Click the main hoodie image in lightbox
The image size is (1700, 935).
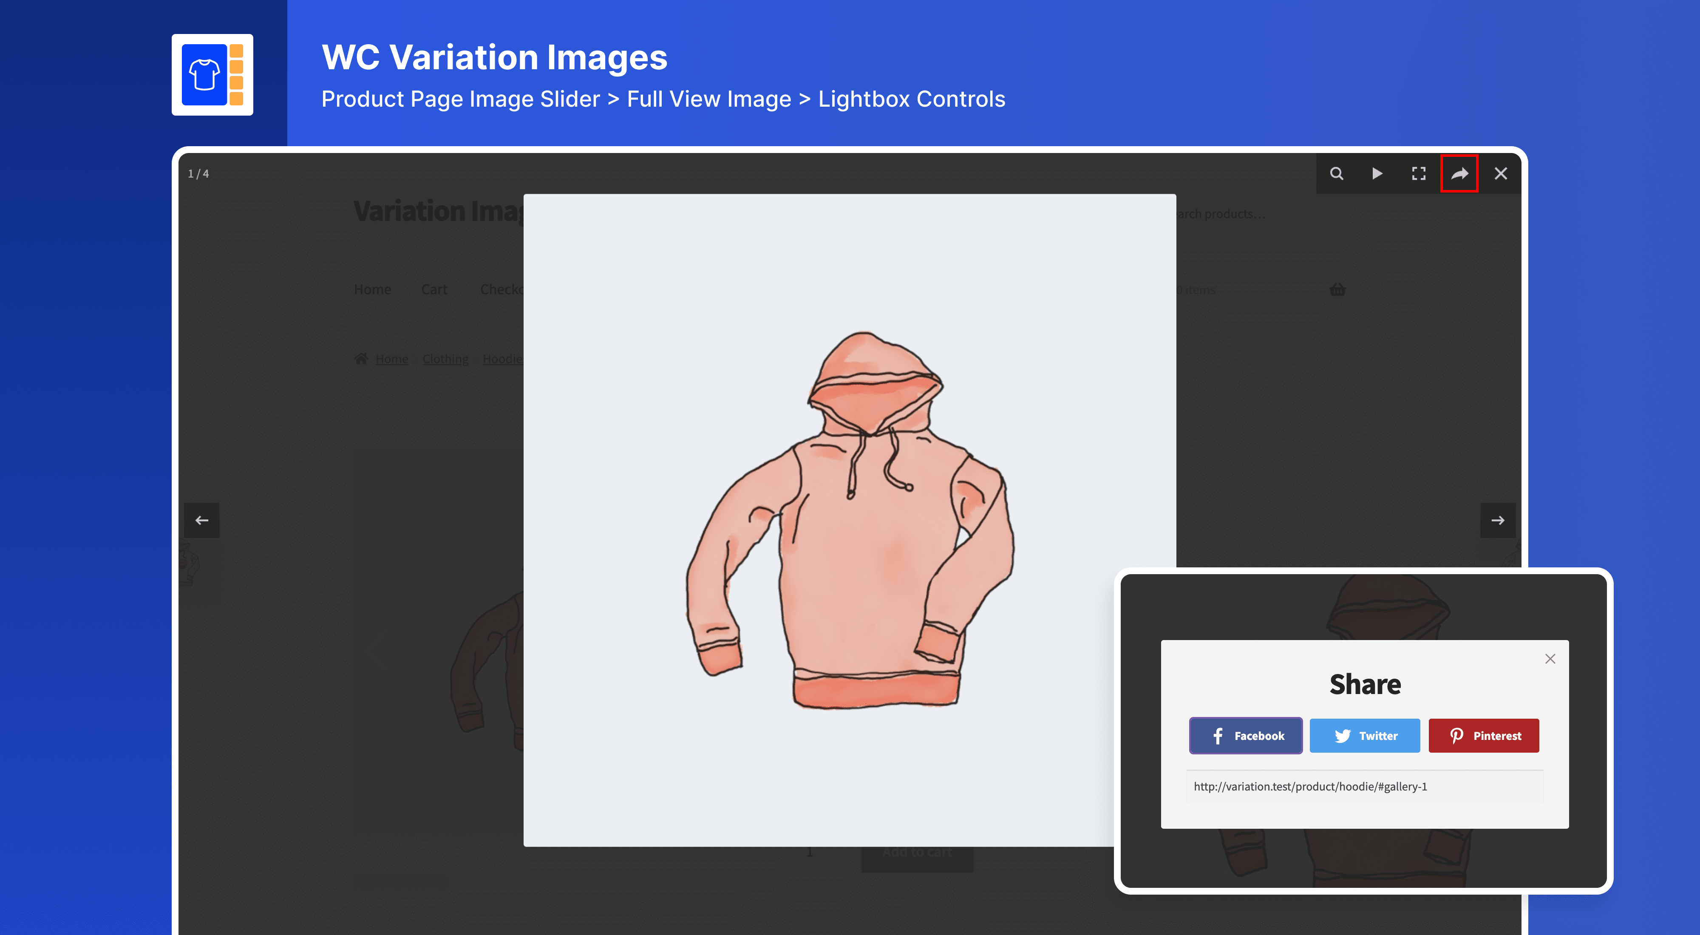pos(850,520)
